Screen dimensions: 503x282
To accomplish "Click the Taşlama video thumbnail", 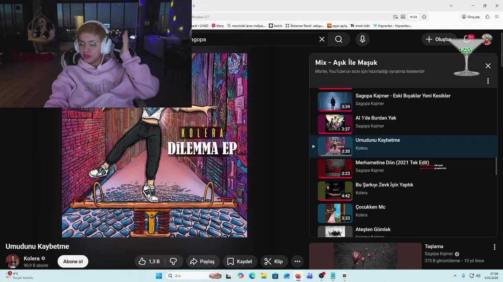I will coord(365,256).
